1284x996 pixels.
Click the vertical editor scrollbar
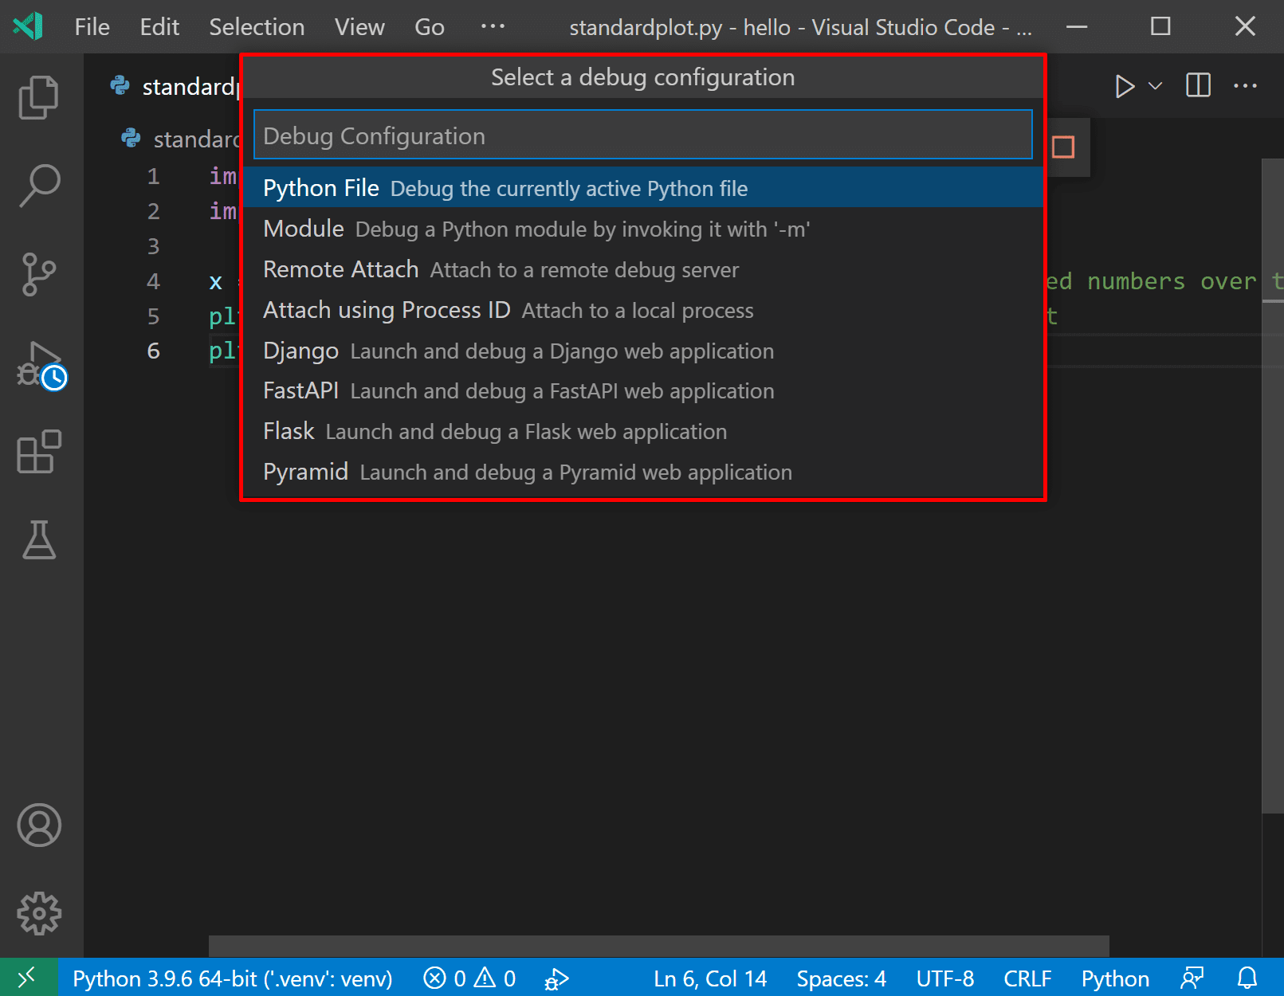click(1273, 485)
